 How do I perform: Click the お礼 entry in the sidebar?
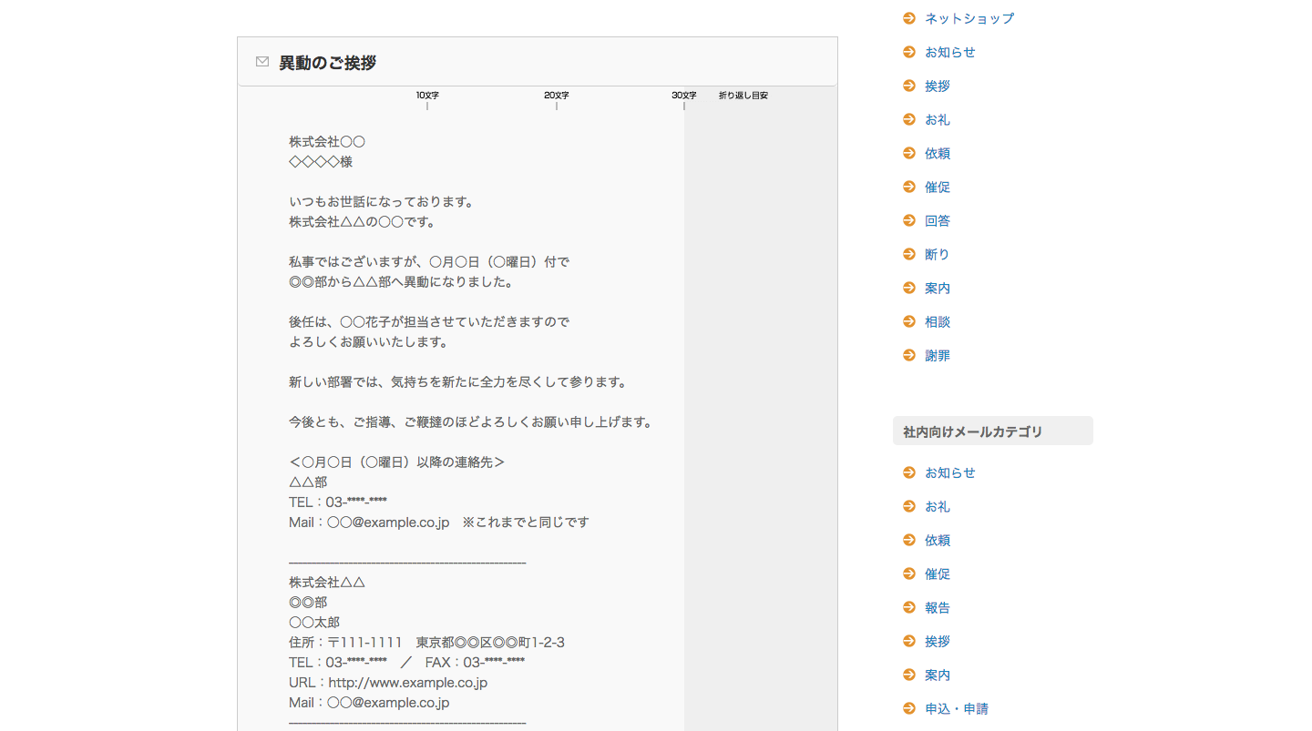937,119
